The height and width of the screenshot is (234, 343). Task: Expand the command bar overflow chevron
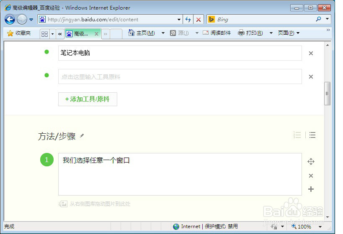point(328,30)
